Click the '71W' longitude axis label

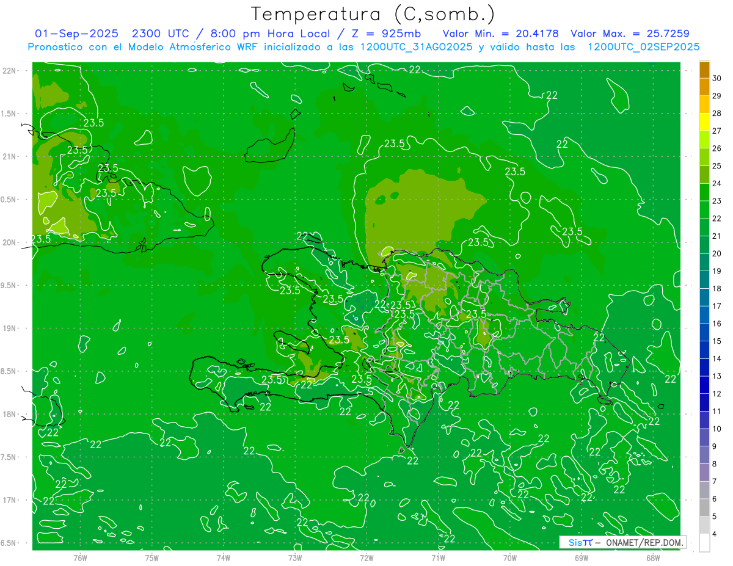pos(438,558)
